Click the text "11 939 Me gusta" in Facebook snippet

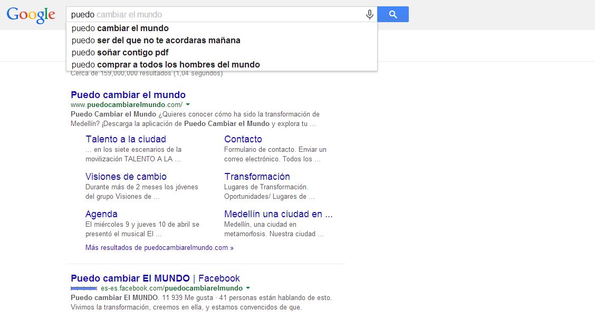187,298
